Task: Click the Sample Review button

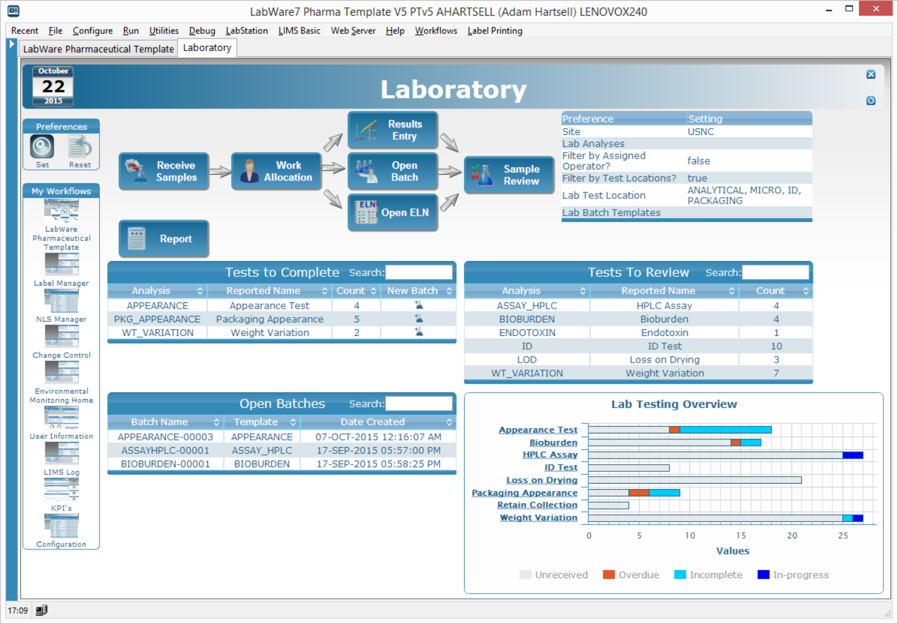Action: click(509, 175)
